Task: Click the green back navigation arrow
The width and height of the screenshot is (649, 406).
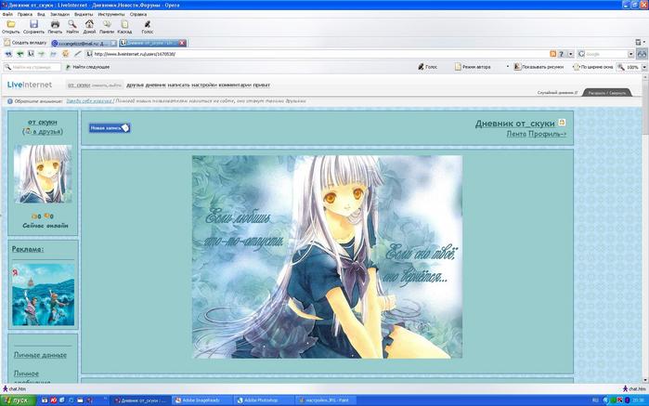Action: [x=19, y=54]
